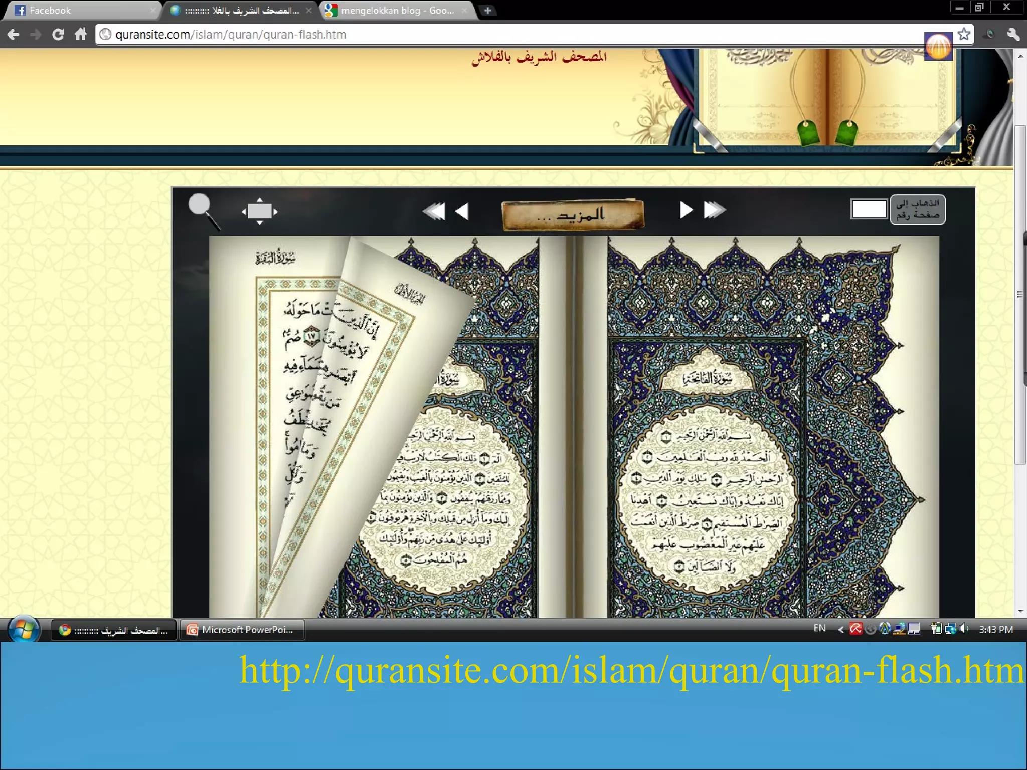Go to previous page with single left arrow
This screenshot has height=770, width=1027.
click(462, 211)
